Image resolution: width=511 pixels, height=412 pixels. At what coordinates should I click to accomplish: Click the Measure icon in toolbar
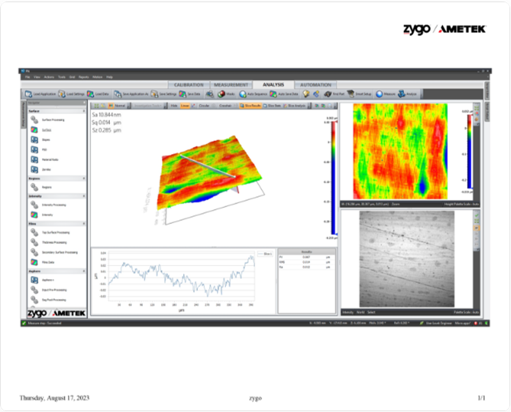click(381, 95)
